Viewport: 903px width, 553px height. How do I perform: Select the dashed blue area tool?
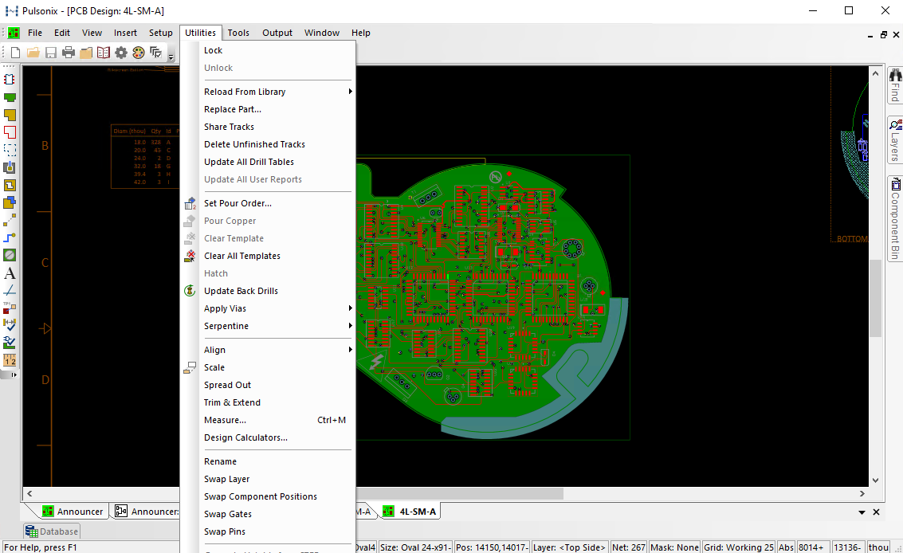(10, 150)
